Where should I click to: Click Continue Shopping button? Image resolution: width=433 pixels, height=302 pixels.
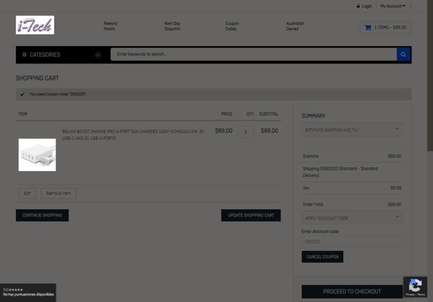tap(42, 216)
